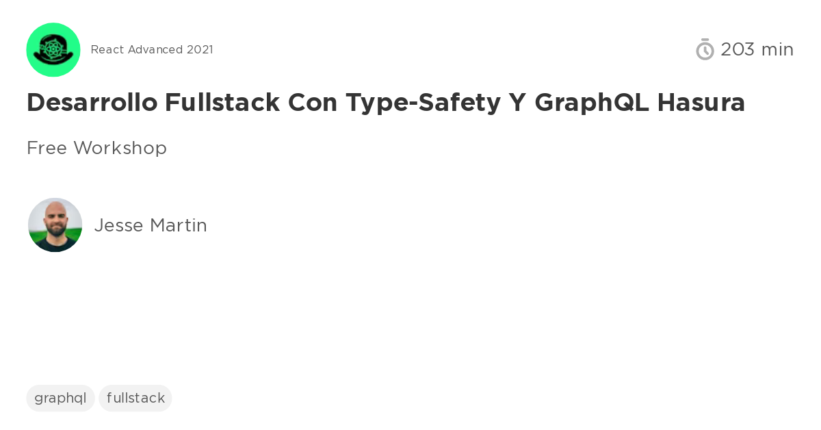Screen dimensions: 821x430
Task: Toggle the fullstack tag selection
Action: coord(135,398)
